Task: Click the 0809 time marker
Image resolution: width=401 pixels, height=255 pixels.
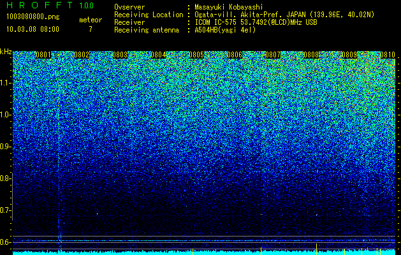Action: coord(349,55)
